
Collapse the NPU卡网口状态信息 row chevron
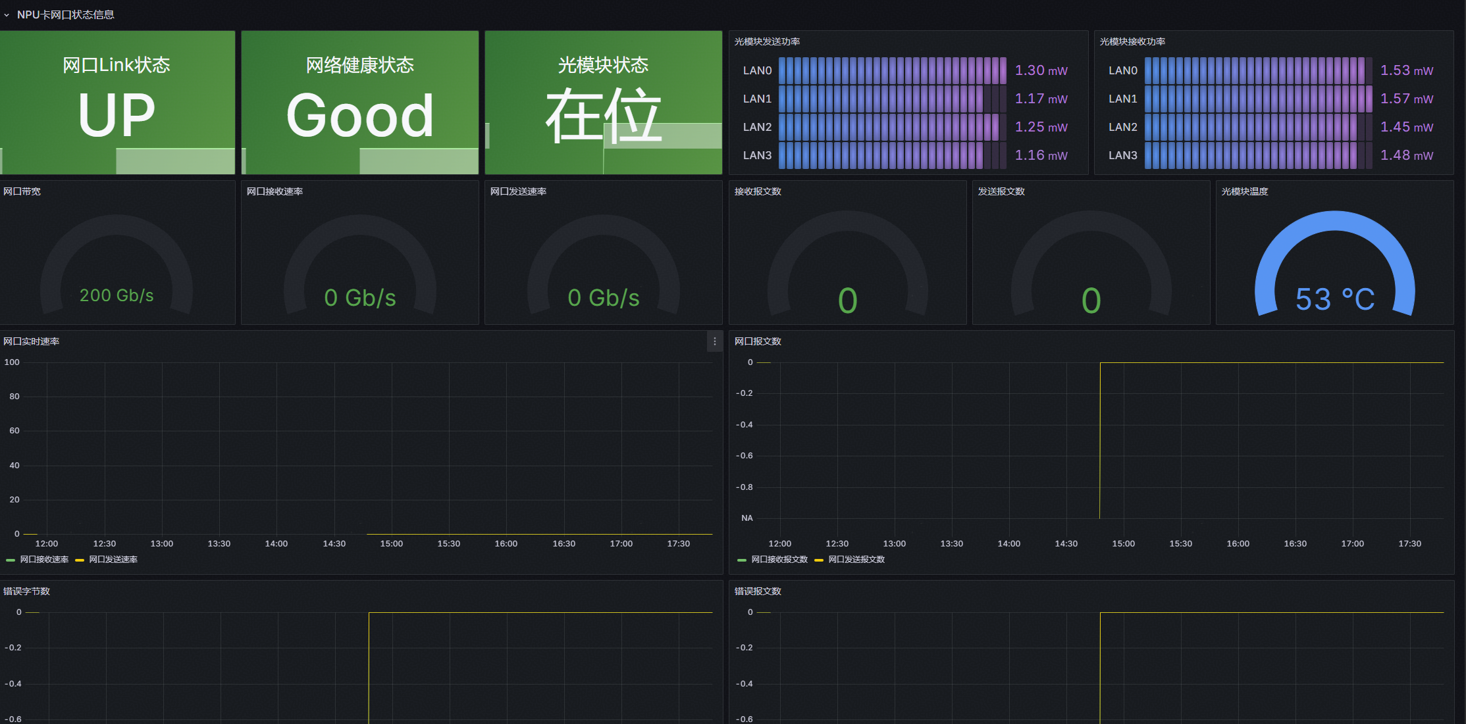(7, 15)
